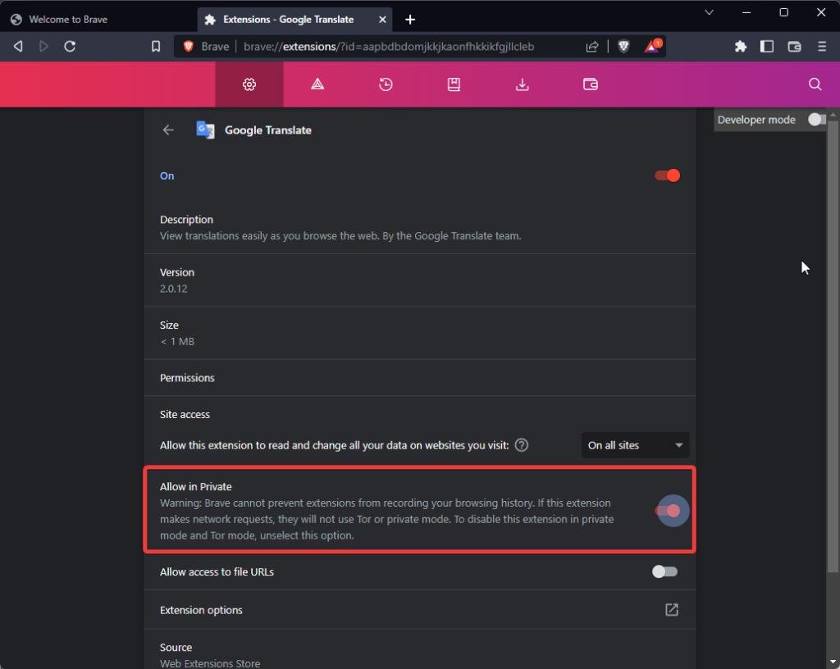
Task: Click the search magnifier in settings bar
Action: [x=815, y=84]
